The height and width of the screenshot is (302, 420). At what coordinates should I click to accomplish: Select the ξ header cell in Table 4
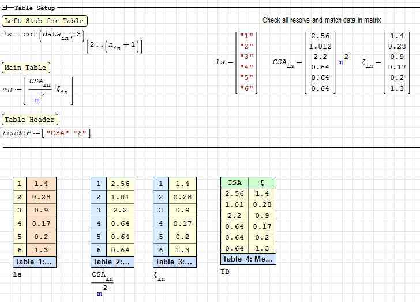click(x=262, y=183)
